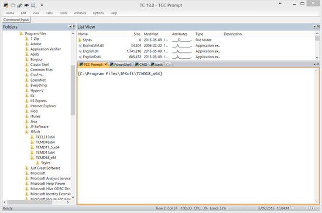
Task: Open the quick access toolbar customize arrow
Action: (42, 5)
